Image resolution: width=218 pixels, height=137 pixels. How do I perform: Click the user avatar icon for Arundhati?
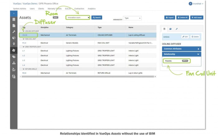click(190, 4)
